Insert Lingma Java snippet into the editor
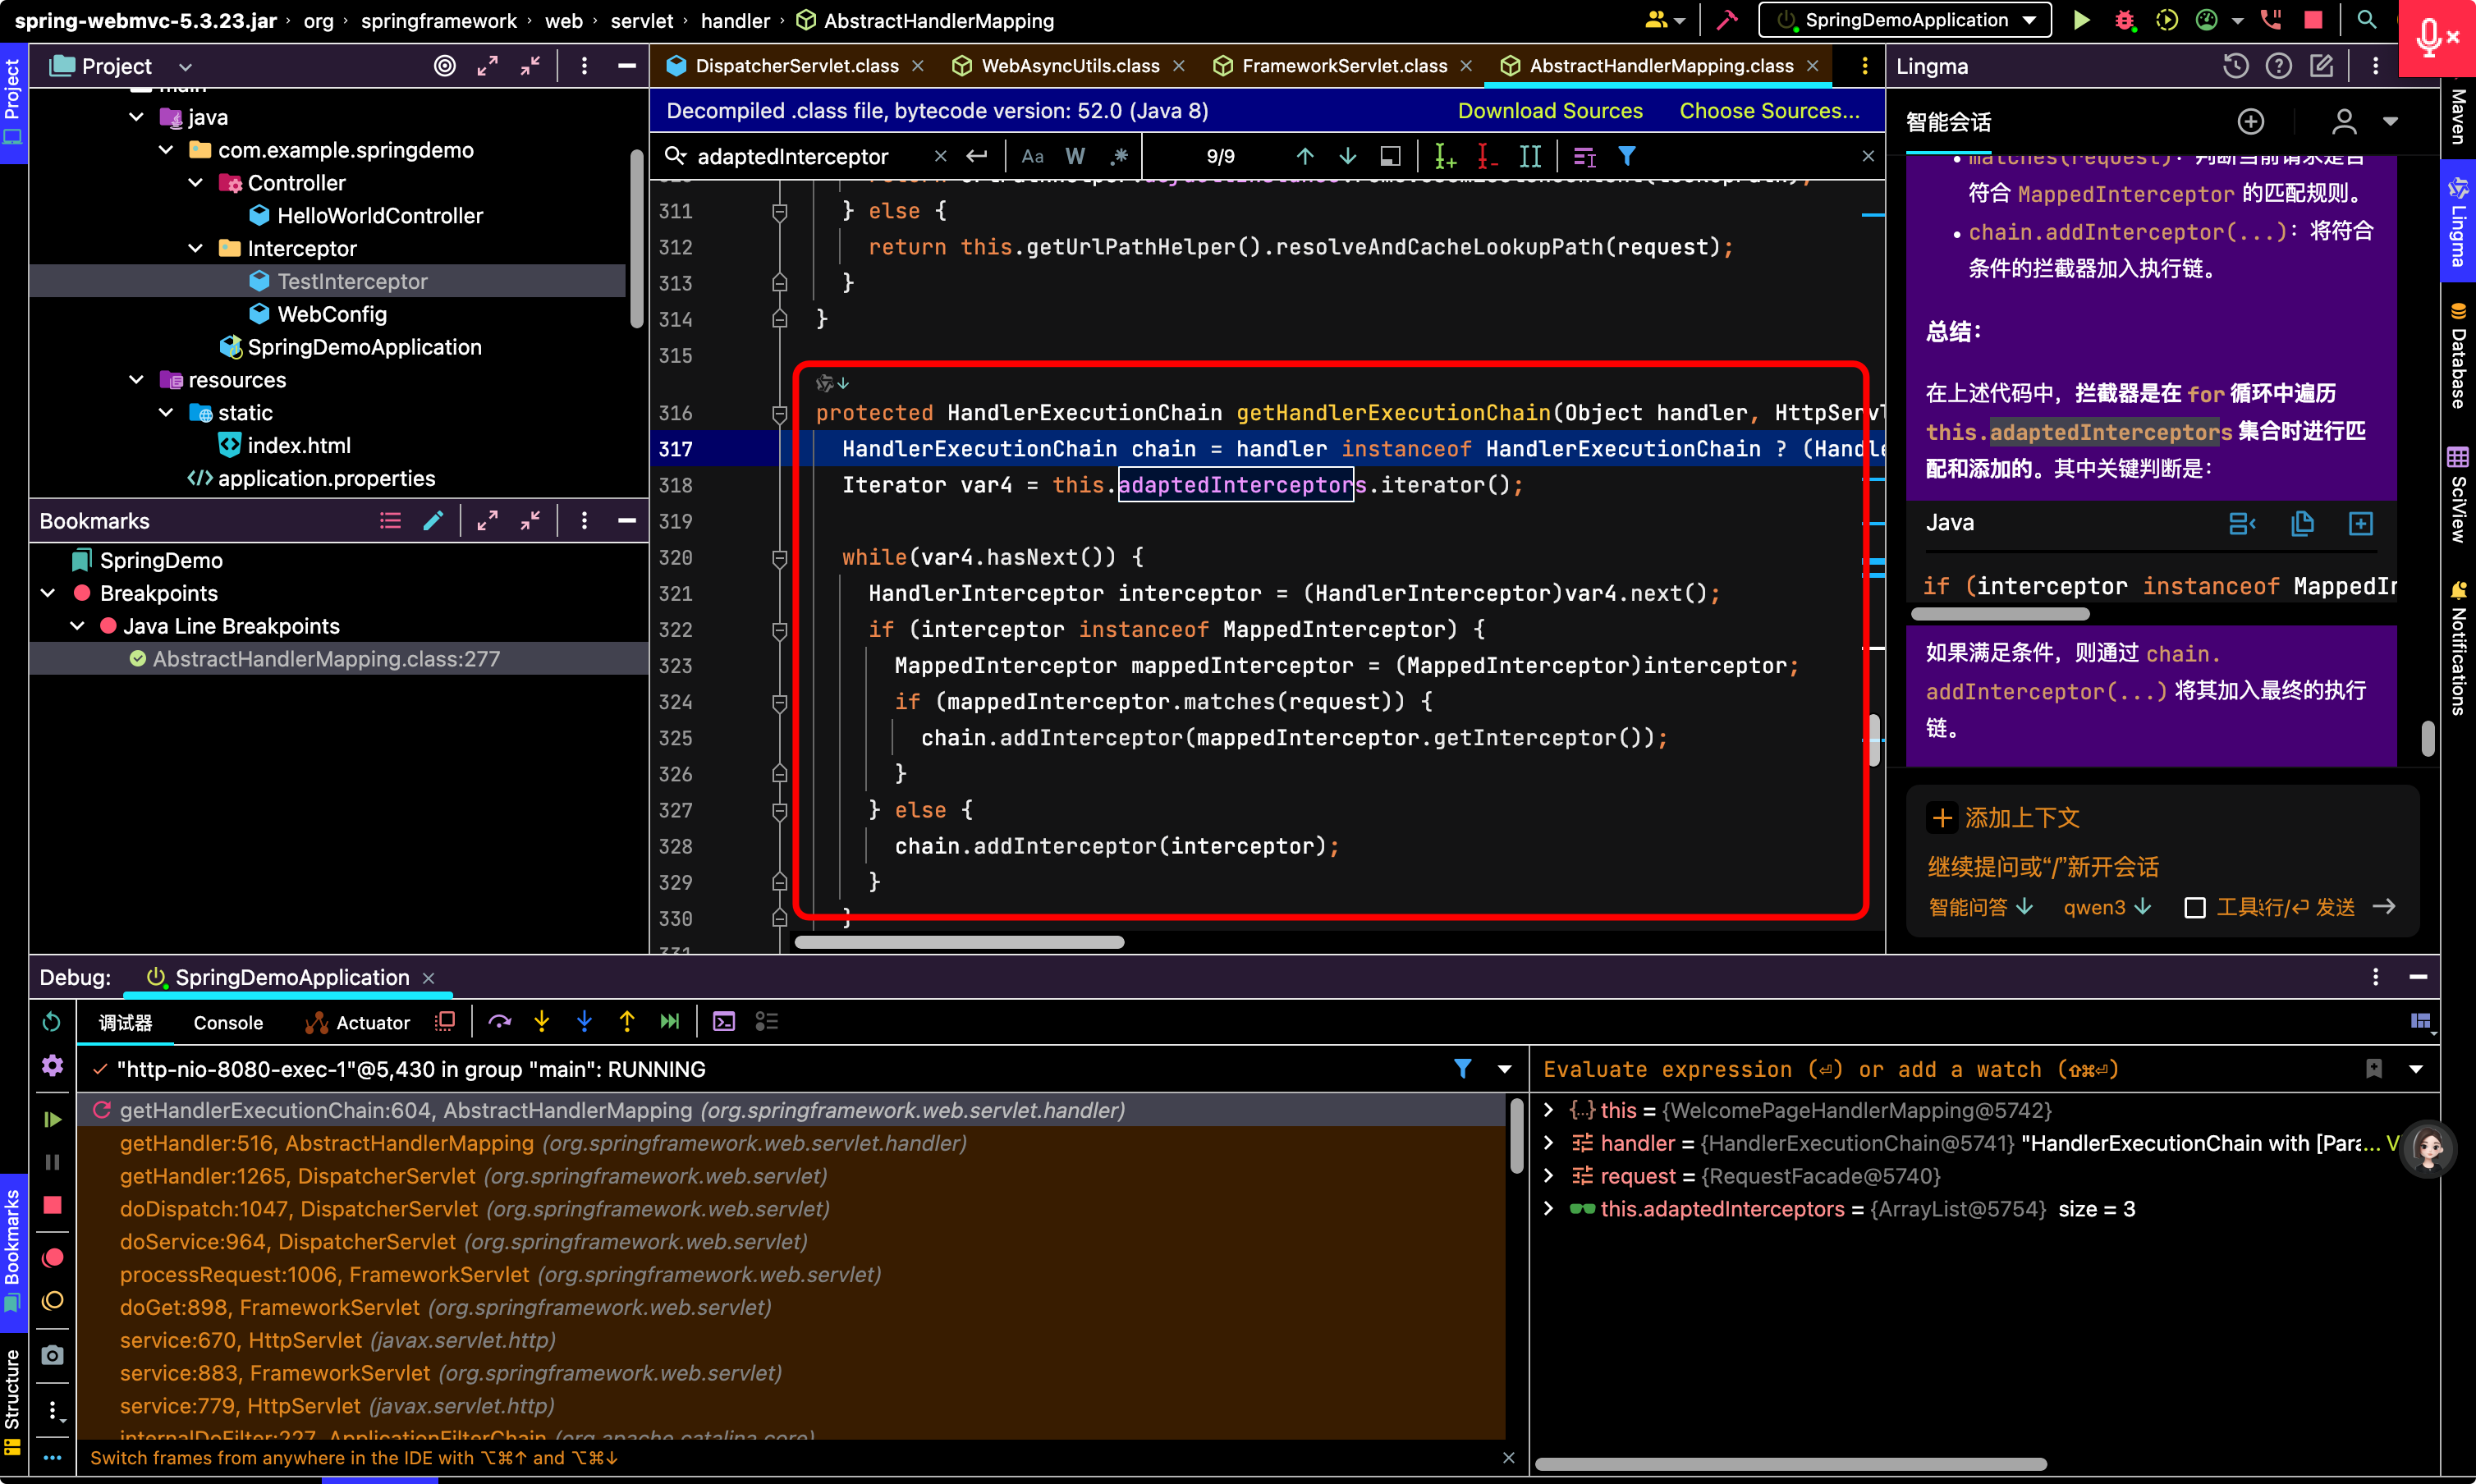The image size is (2476, 1484). tap(2361, 523)
